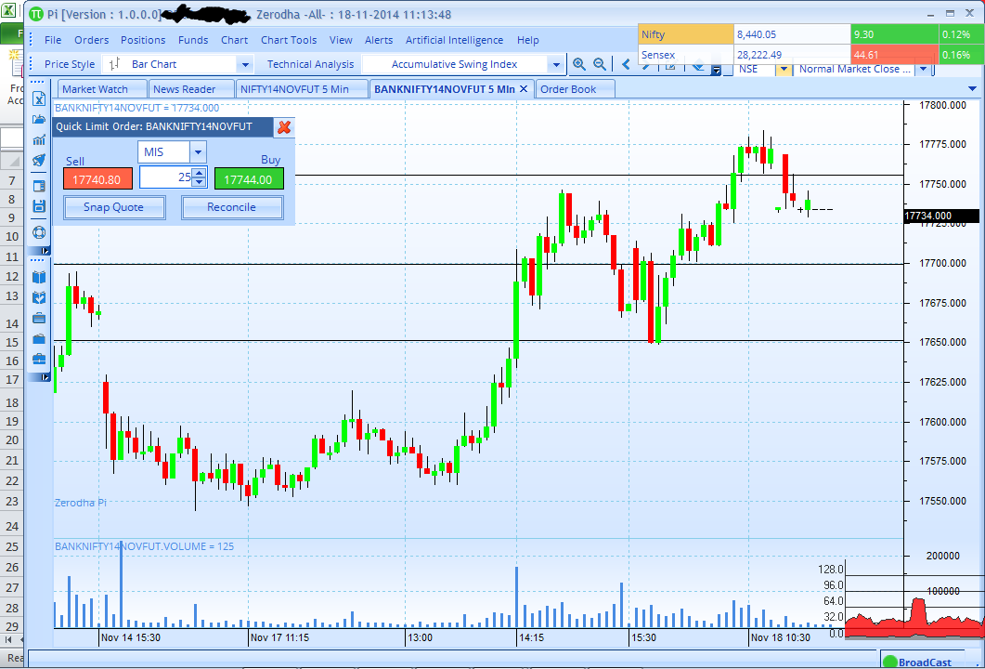Open the Funds menu

pyautogui.click(x=193, y=40)
